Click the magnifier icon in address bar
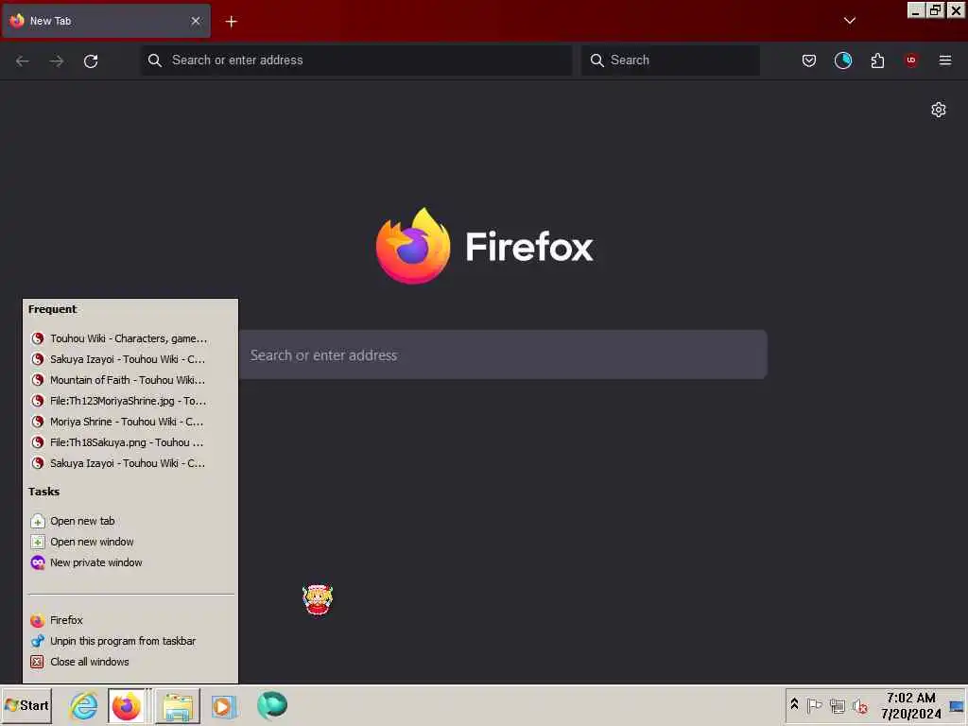Image resolution: width=968 pixels, height=726 pixels. tap(155, 60)
